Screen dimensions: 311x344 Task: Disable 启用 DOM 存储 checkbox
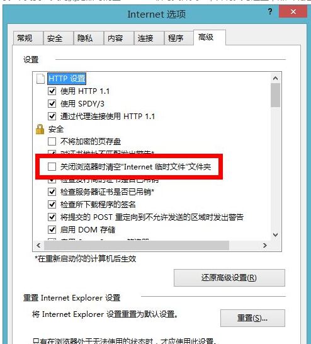click(52, 230)
